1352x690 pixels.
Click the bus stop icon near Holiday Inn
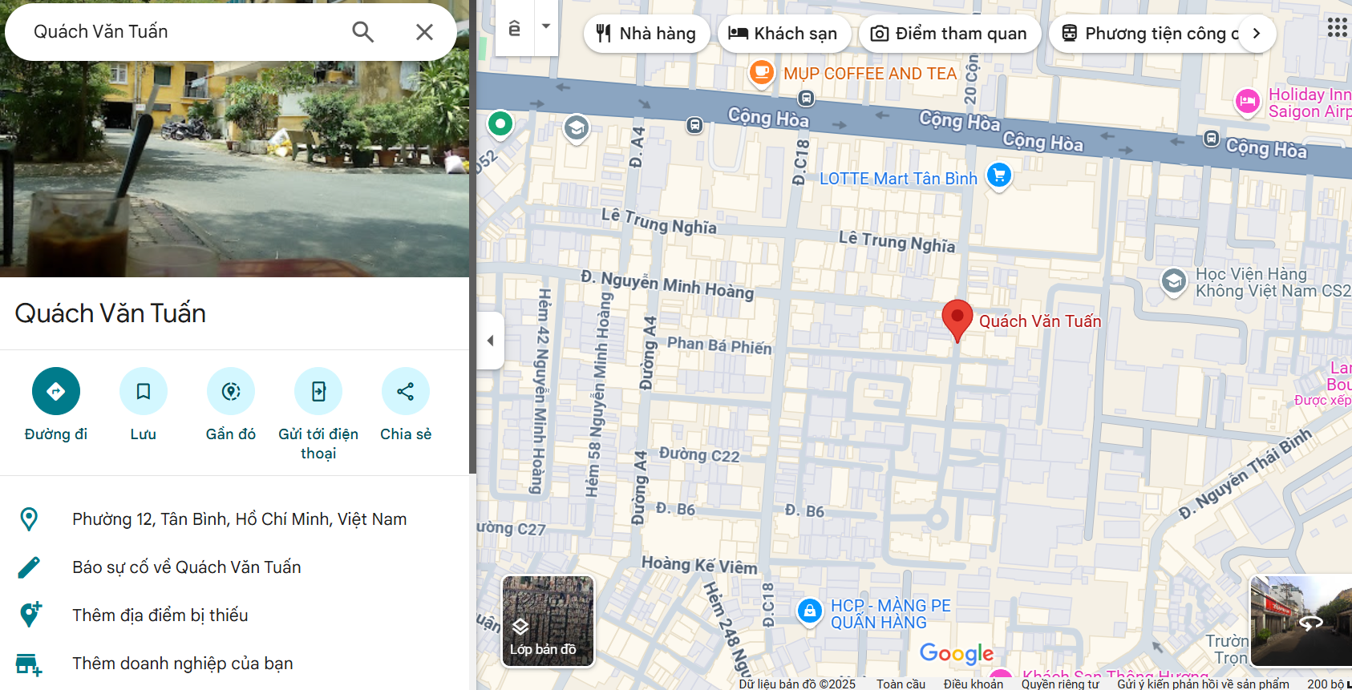[x=1211, y=138]
